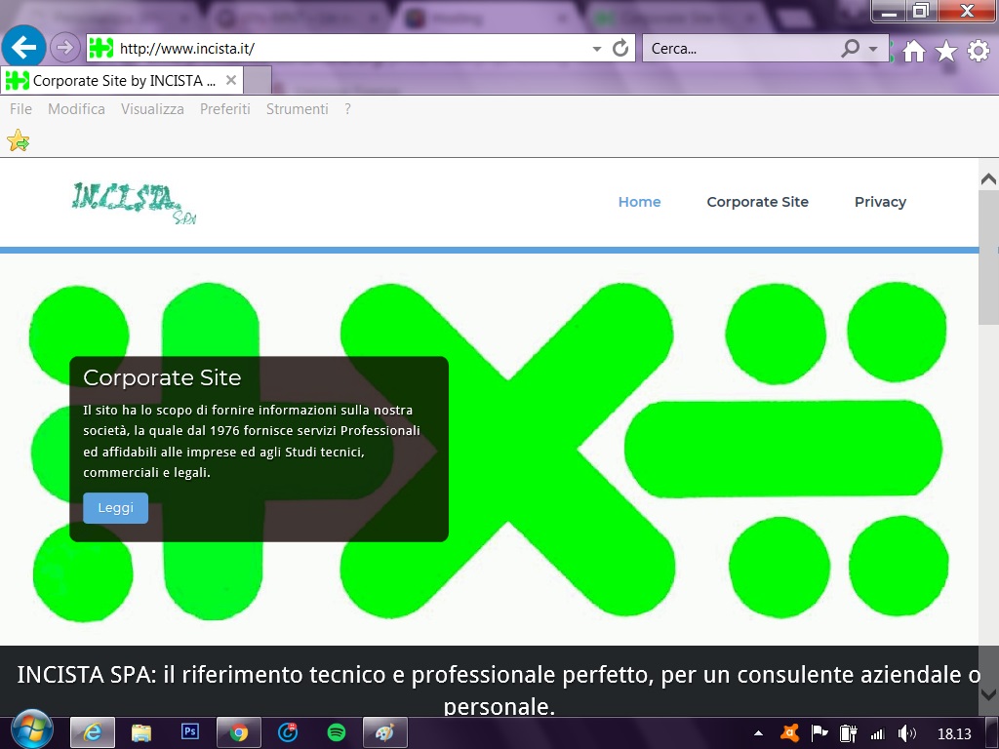The height and width of the screenshot is (749, 999).
Task: Click the INCISTA SpA logo
Action: (x=135, y=203)
